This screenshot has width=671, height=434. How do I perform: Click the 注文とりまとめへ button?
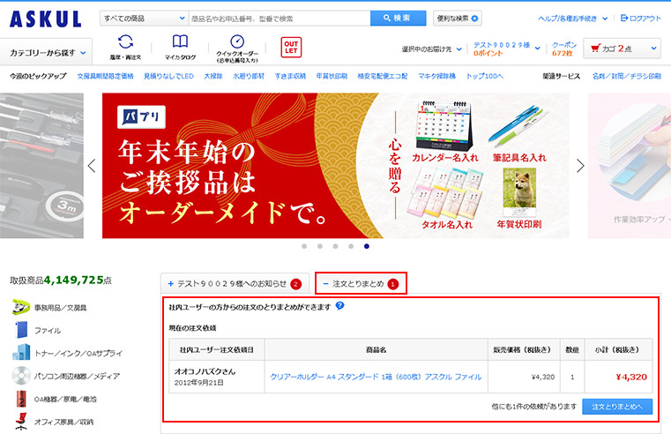pyautogui.click(x=617, y=407)
